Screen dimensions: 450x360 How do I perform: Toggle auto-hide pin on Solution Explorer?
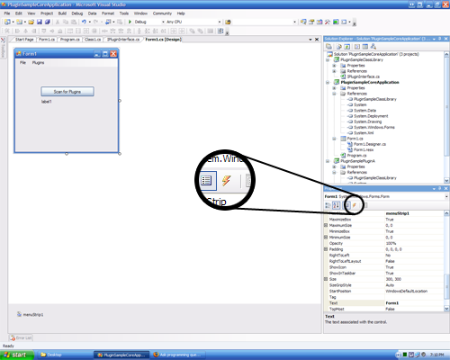click(x=440, y=39)
